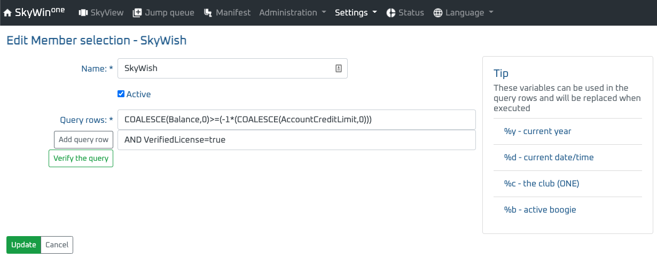This screenshot has height=258, width=657.
Task: Click the contact card icon in Name field
Action: (x=338, y=68)
